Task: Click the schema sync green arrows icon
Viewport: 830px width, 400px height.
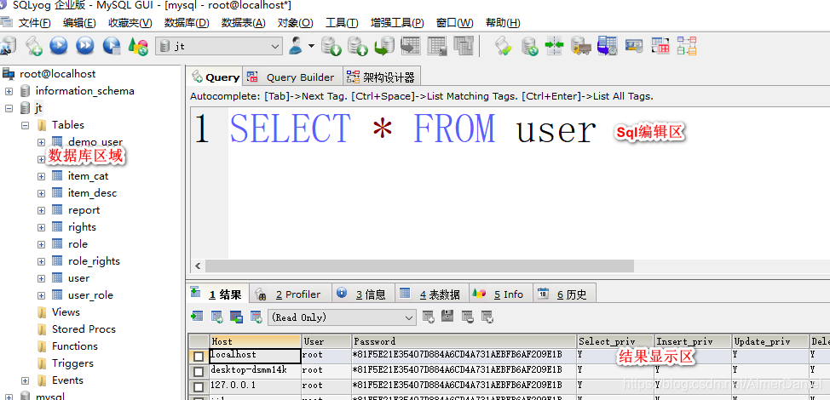Action: [x=555, y=46]
